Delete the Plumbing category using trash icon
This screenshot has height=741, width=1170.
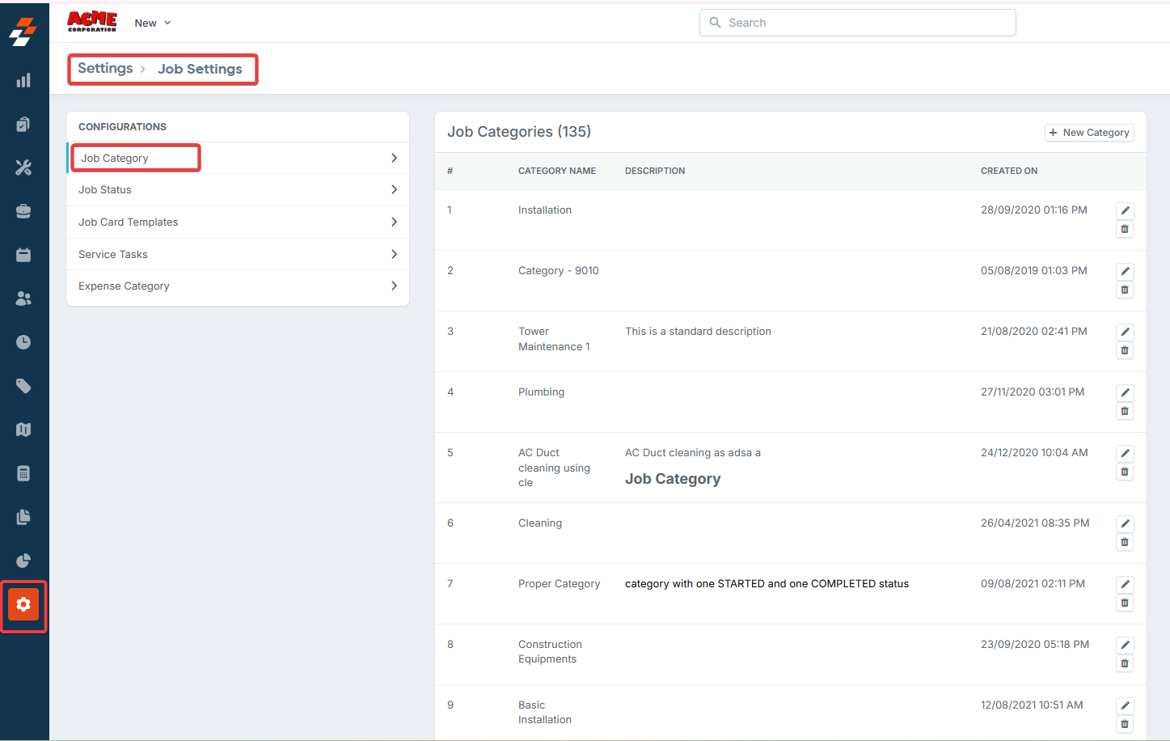click(1125, 411)
